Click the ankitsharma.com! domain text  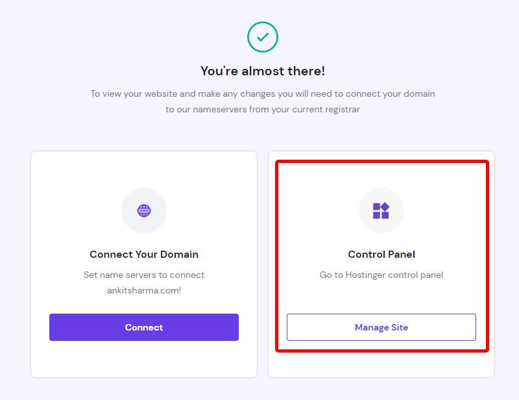click(x=144, y=290)
